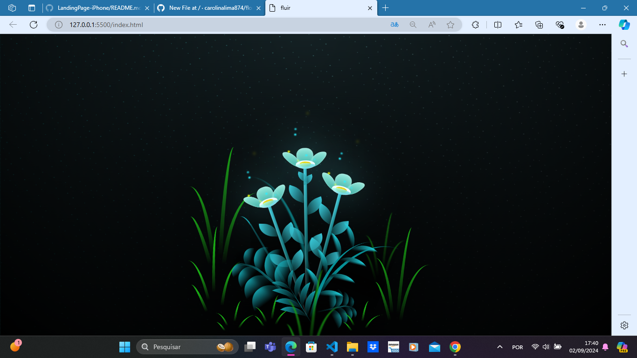Open the Edge profile avatar

point(581,25)
